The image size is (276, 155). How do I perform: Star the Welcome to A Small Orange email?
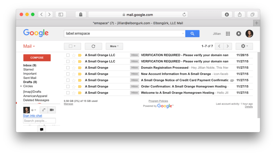74,93
